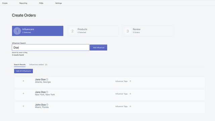This screenshot has width=215, height=121.
Task: Open the FAQs menu item
Action: click(41, 3)
